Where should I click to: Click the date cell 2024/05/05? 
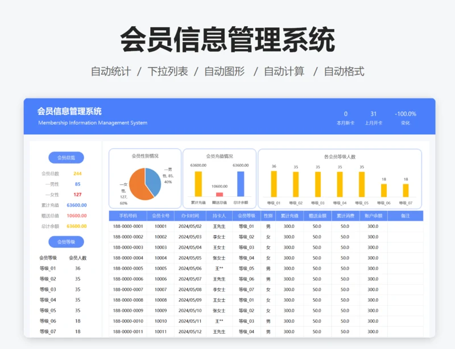(x=190, y=258)
